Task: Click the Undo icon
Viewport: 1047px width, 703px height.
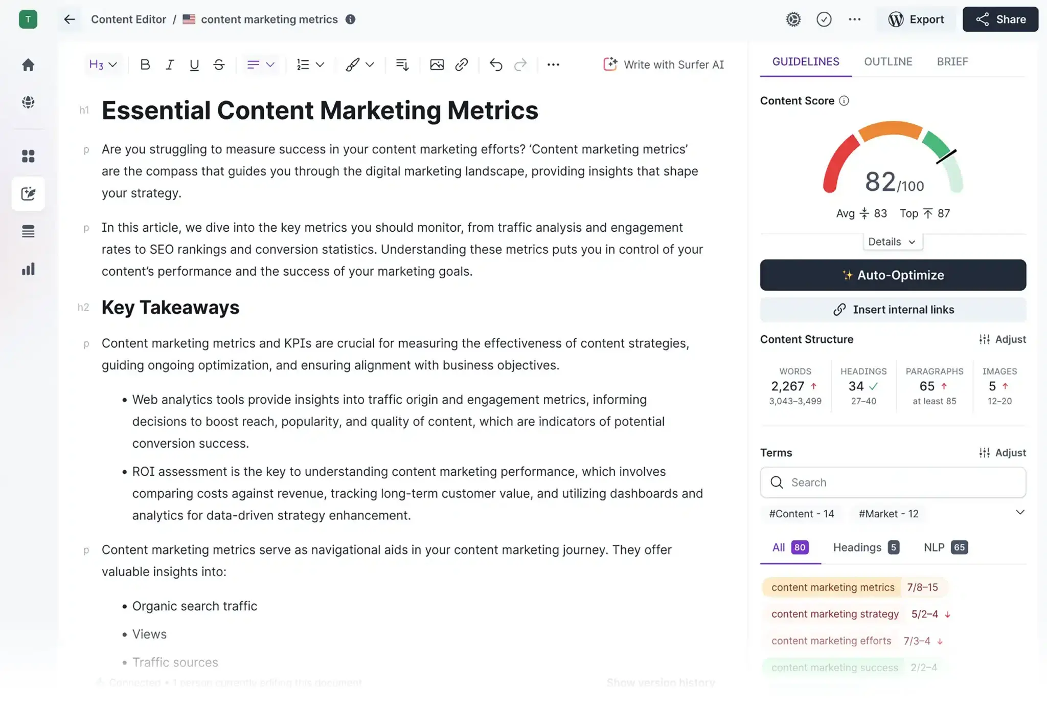Action: tap(494, 63)
